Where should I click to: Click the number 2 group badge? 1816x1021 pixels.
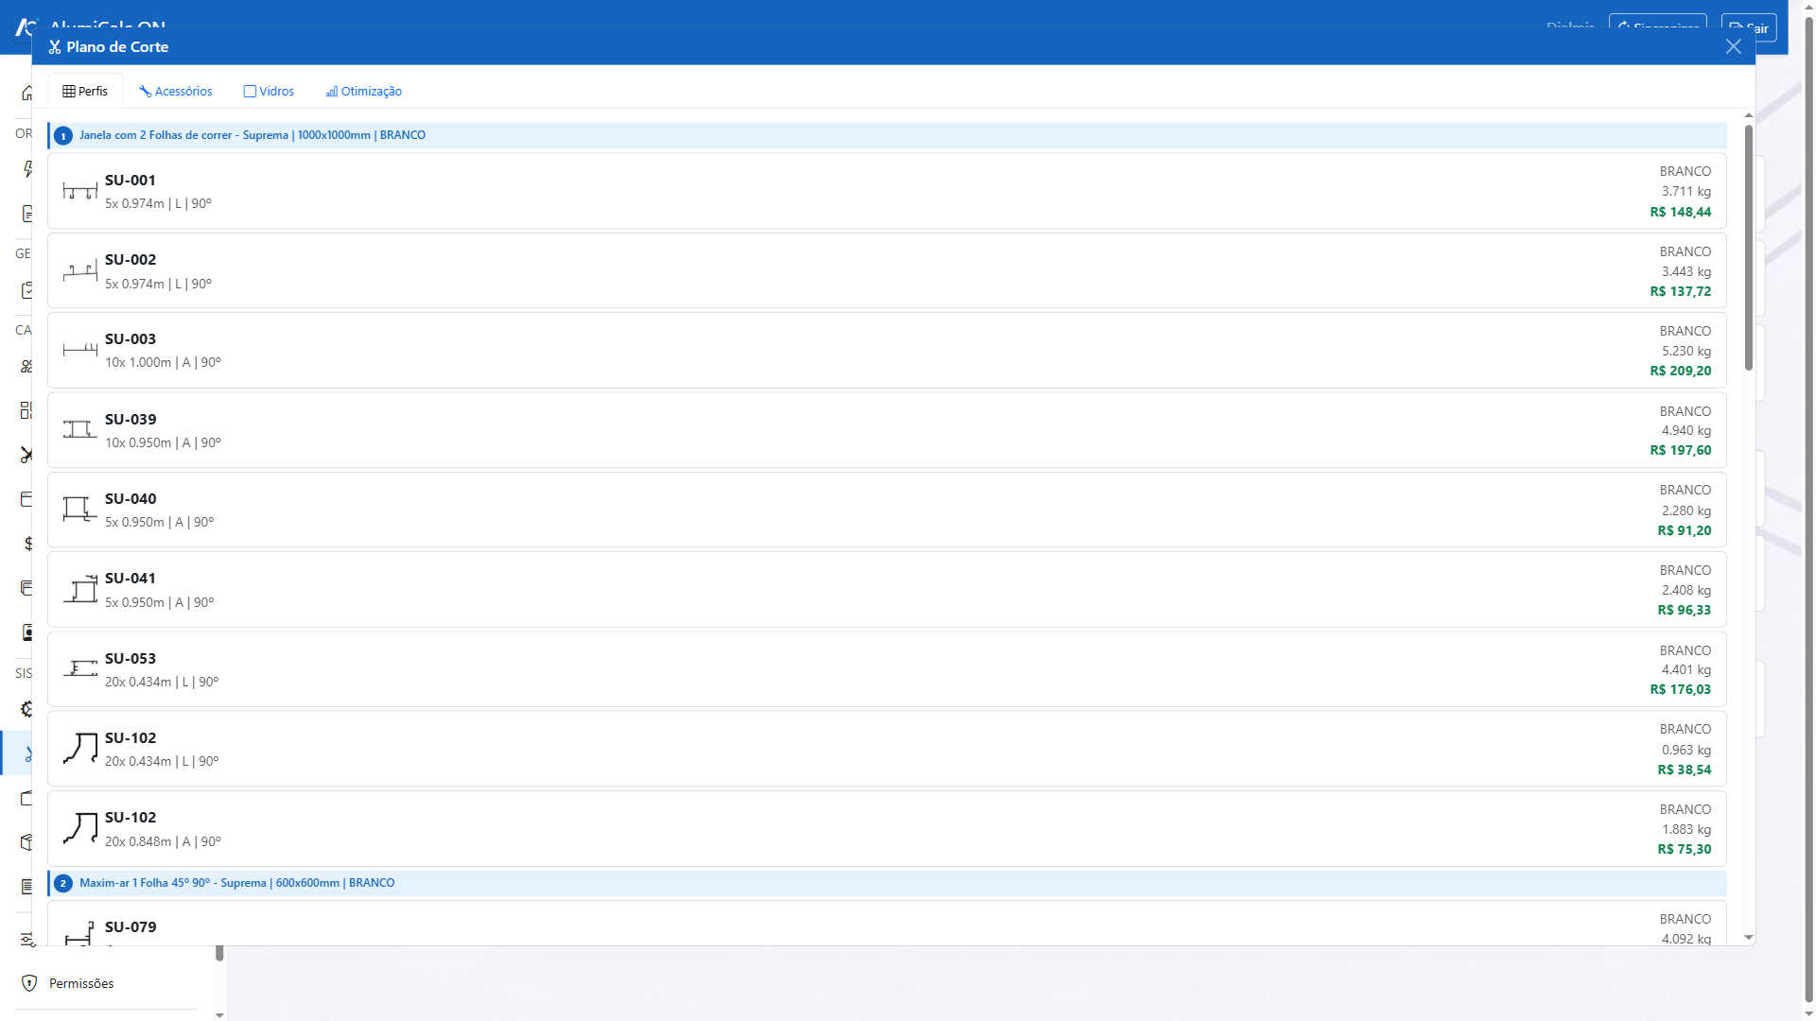[63, 884]
